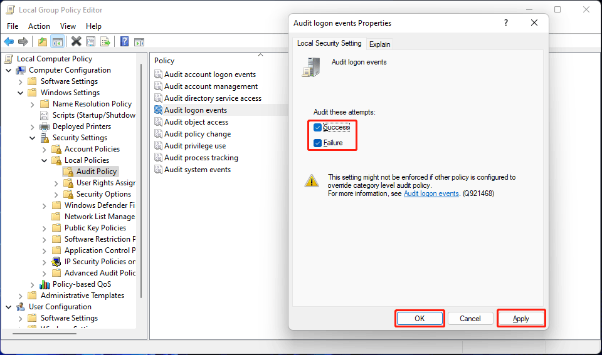This screenshot has width=602, height=355.
Task: Click the blue Help toolbar icon
Action: (x=124, y=41)
